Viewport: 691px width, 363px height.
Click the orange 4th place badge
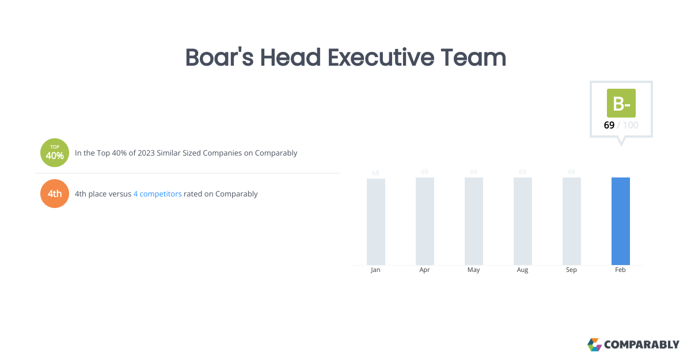(x=55, y=194)
